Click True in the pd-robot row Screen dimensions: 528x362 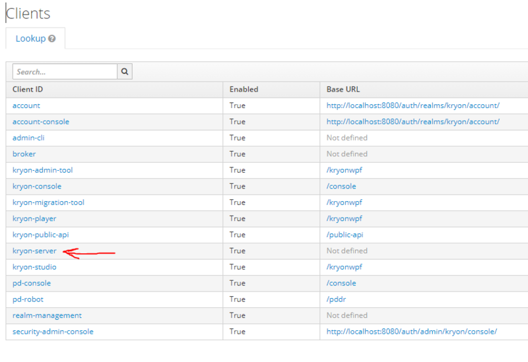coord(238,299)
